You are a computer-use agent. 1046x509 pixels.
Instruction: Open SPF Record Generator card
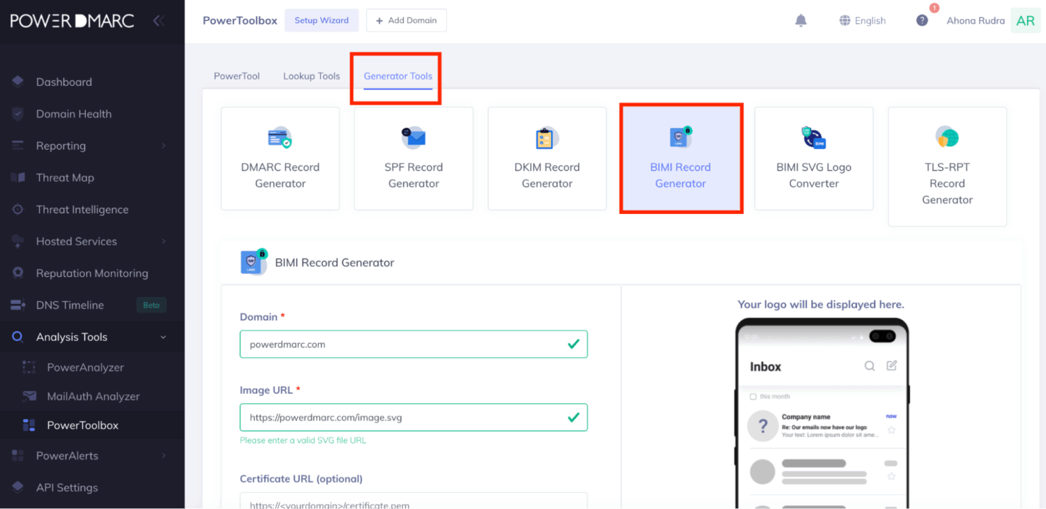point(414,158)
